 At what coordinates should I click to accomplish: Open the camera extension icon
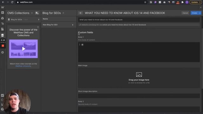pos(164,2)
